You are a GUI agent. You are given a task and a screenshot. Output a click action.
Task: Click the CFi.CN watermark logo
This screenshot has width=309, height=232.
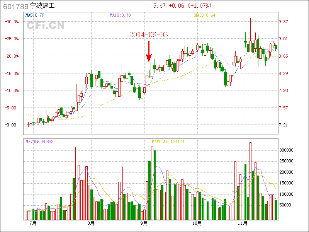[46, 26]
